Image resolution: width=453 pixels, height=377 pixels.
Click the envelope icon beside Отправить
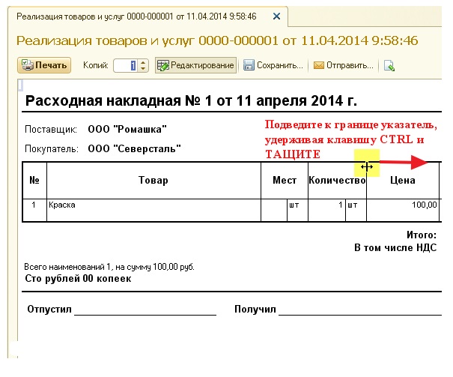[x=319, y=66]
